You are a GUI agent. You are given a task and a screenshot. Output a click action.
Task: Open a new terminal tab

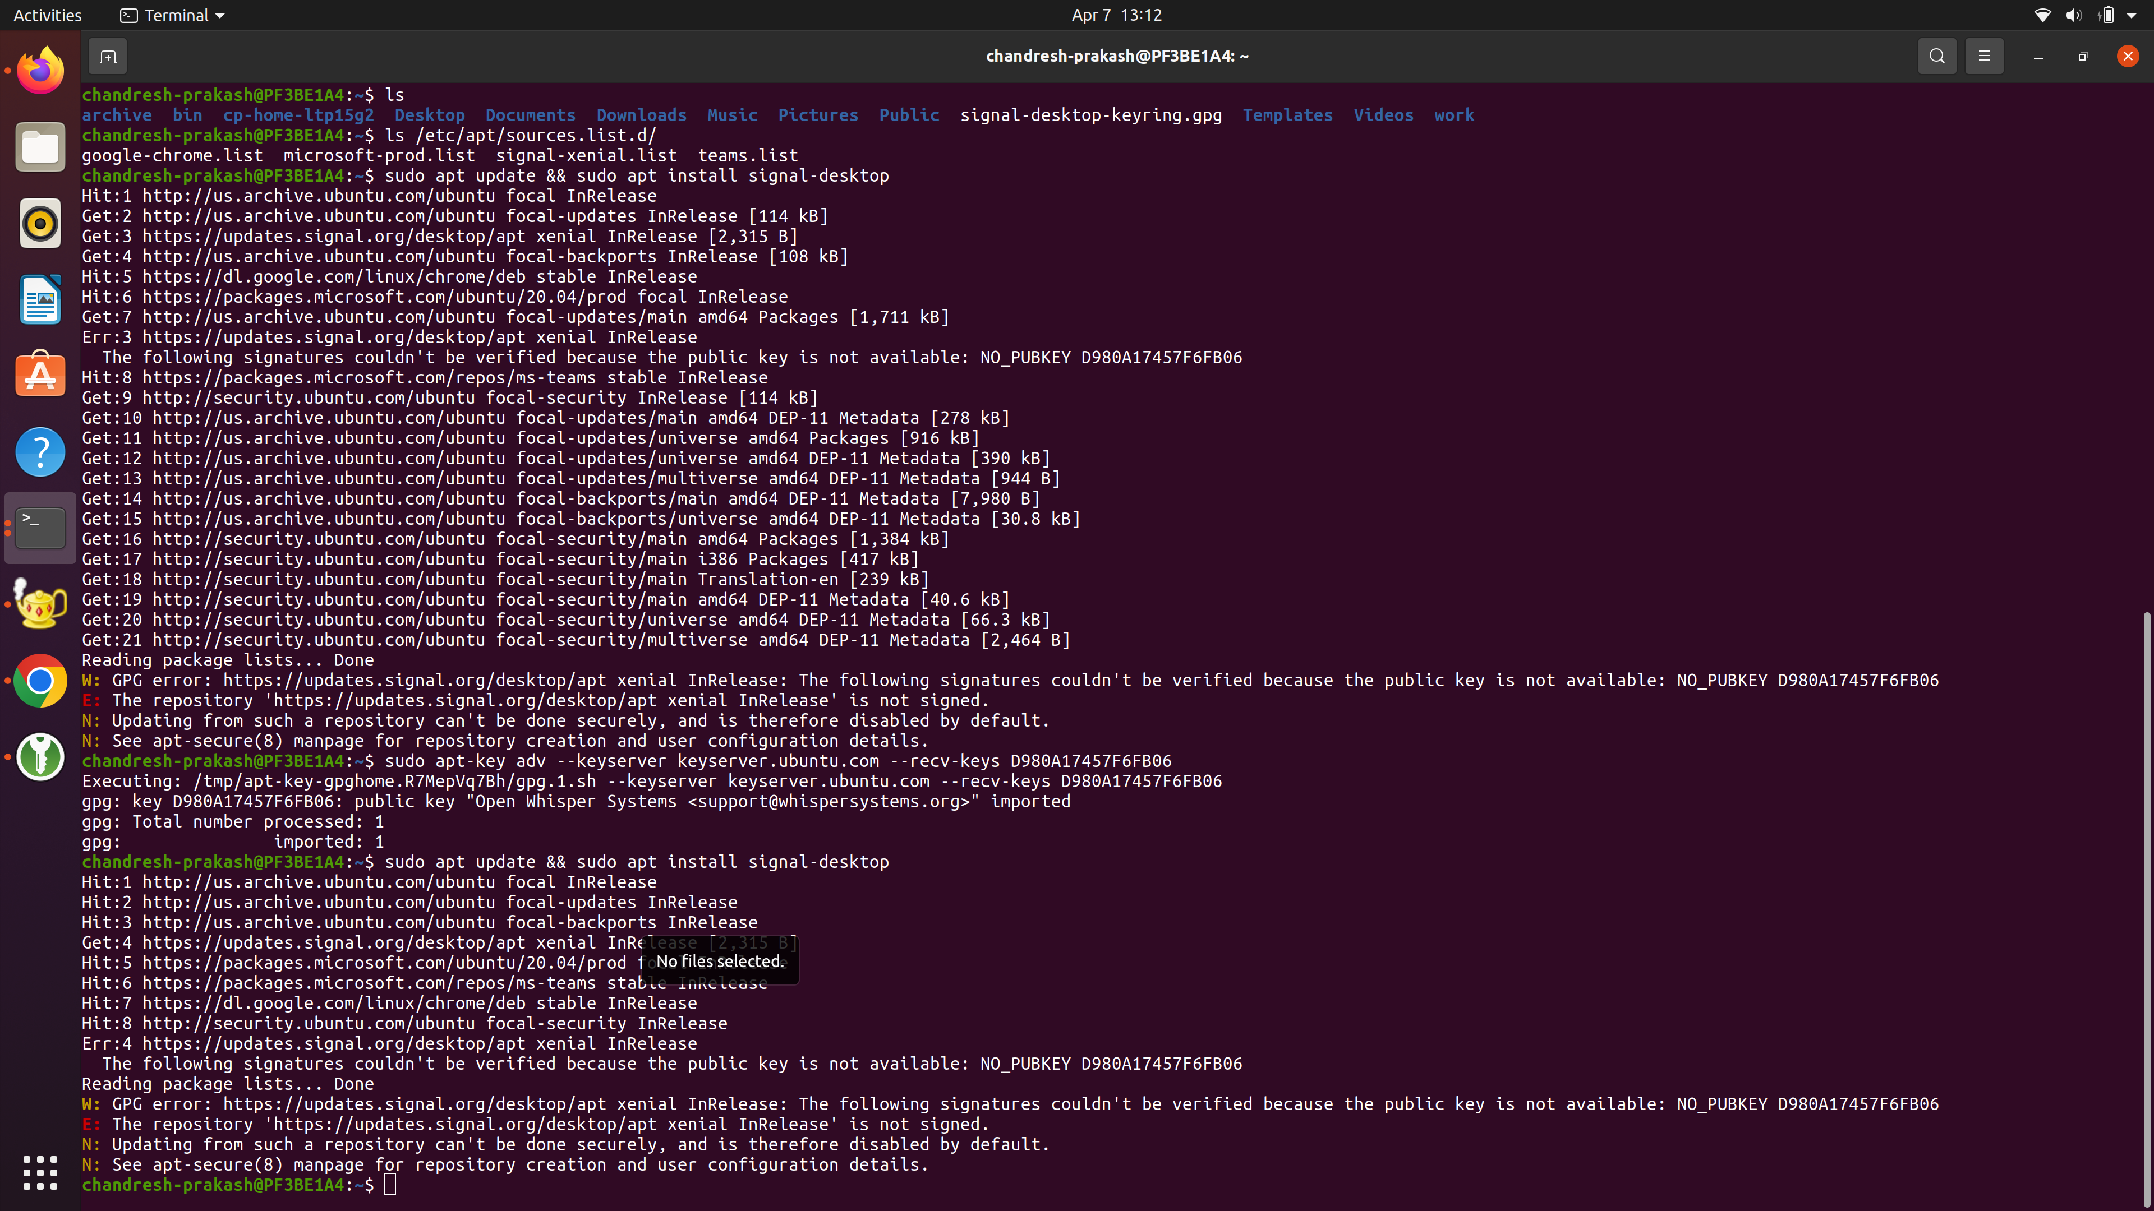click(108, 56)
